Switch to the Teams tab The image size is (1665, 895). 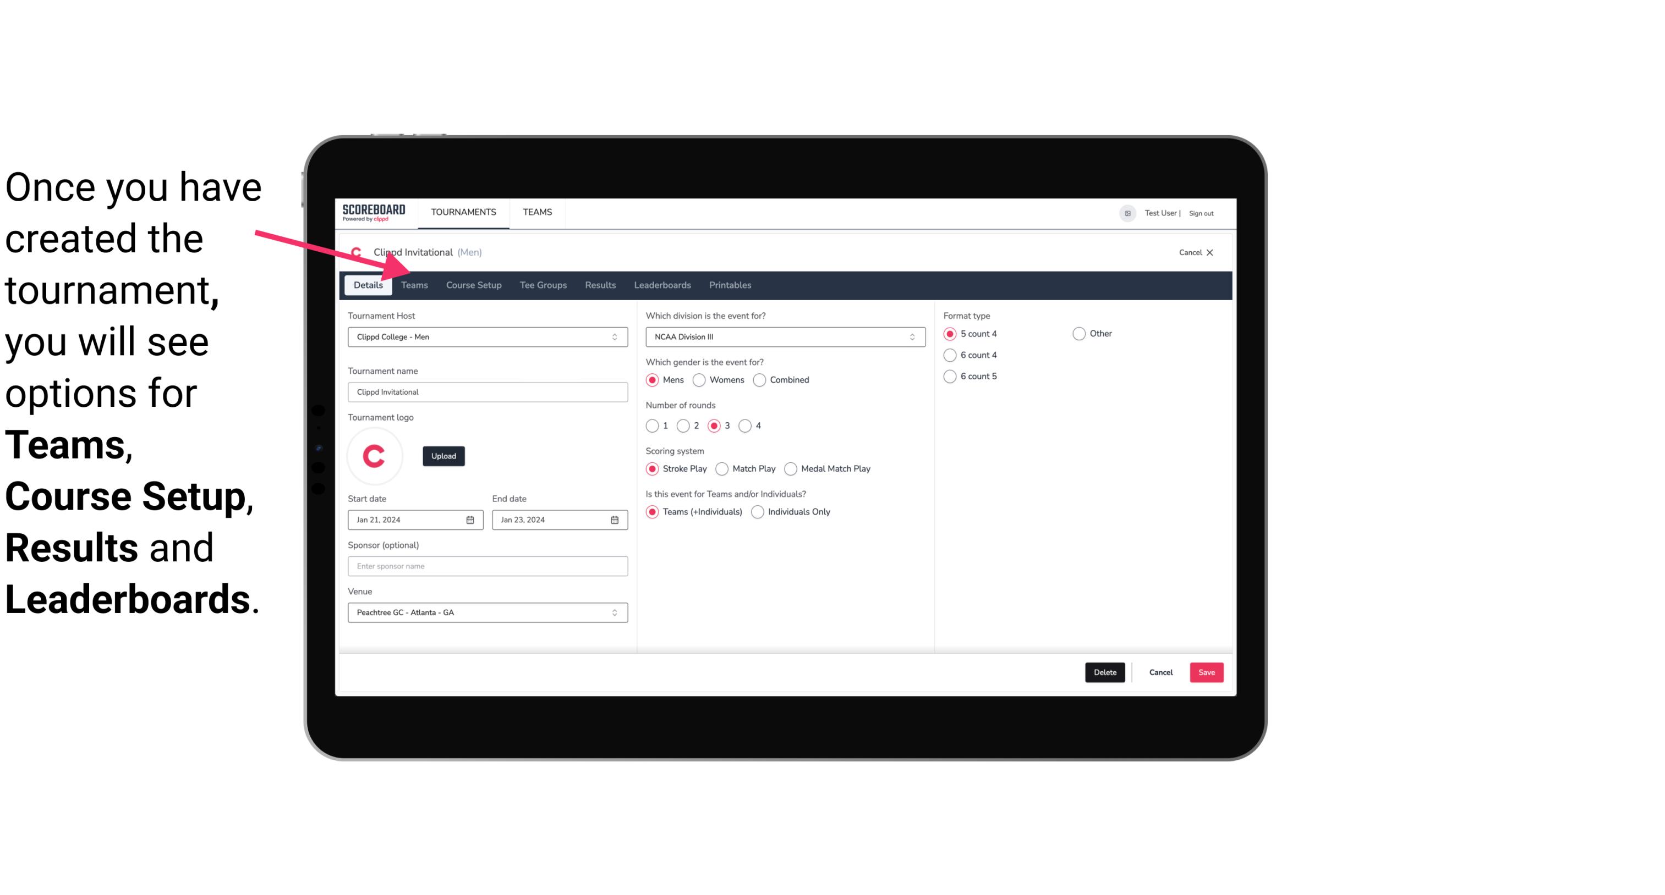[x=414, y=284]
